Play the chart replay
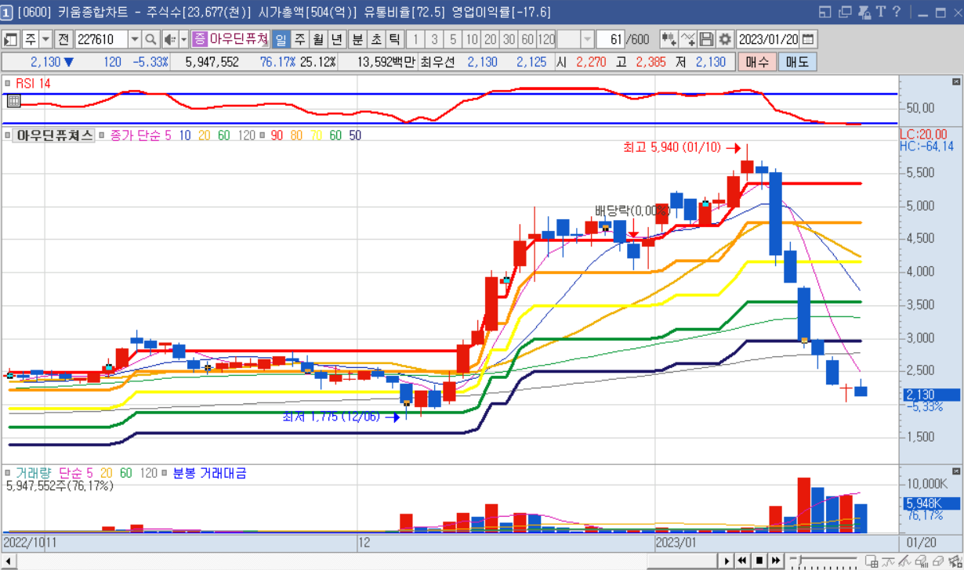The height and width of the screenshot is (570, 964). pos(727,561)
